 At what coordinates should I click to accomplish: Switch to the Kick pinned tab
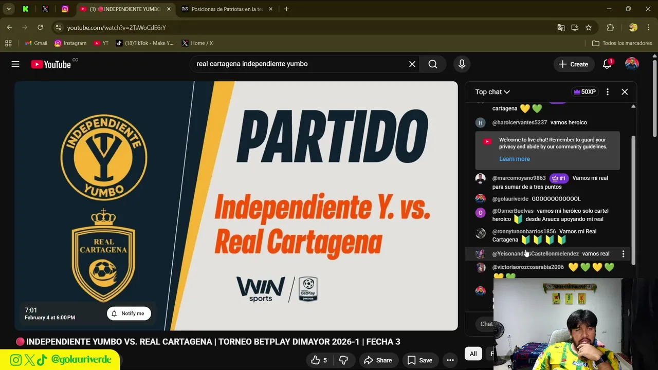26,9
